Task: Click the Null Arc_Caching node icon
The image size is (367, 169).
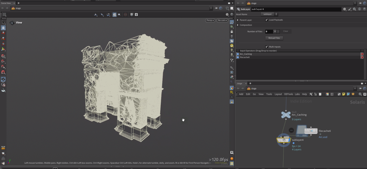Action: 286,115
